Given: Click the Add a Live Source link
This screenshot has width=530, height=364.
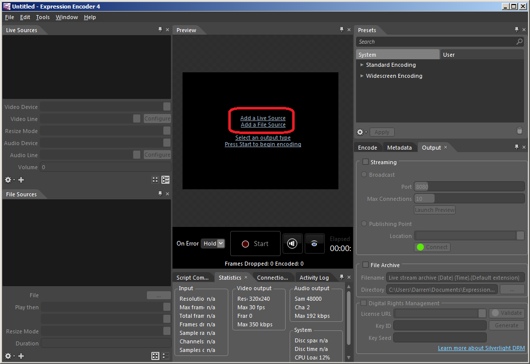Looking at the screenshot, I should coord(262,118).
